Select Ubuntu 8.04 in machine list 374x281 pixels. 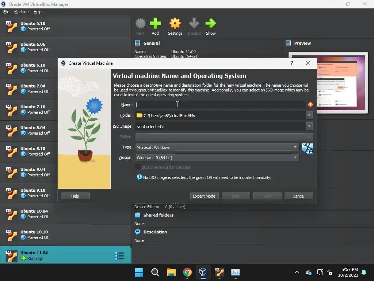point(28,130)
